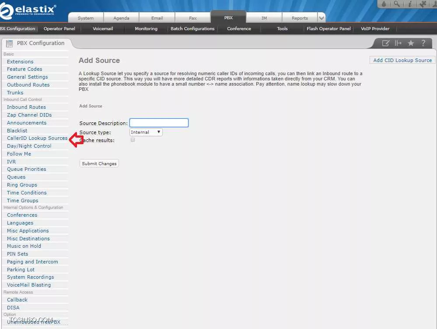
Task: Go to Inbound Routes in sidebar
Action: 26,107
